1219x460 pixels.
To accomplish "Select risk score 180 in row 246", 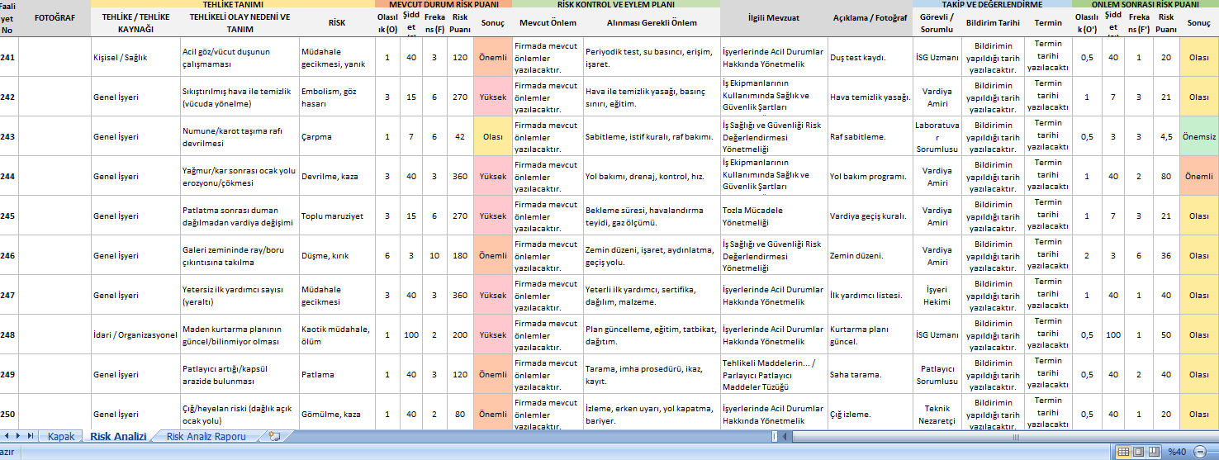I will coord(460,256).
